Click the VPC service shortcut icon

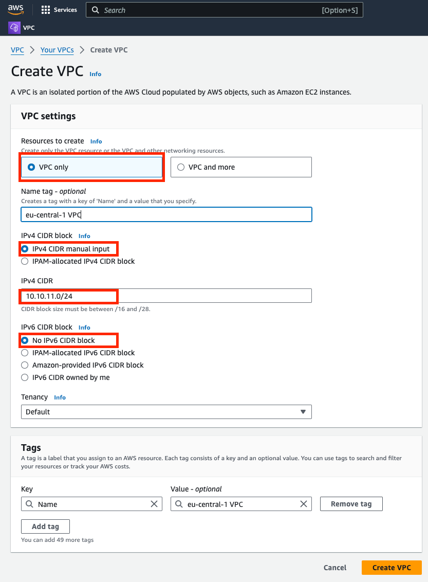(x=14, y=27)
